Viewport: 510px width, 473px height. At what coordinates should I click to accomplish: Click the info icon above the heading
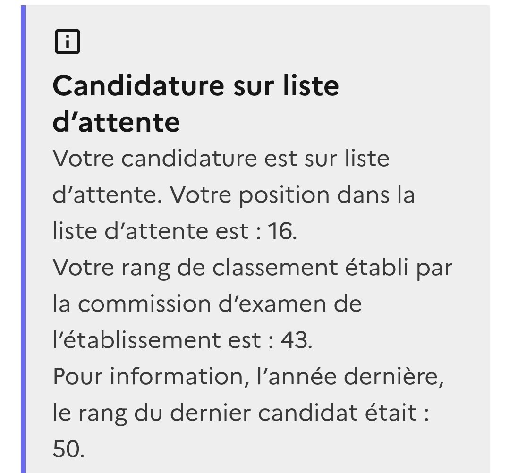click(x=67, y=42)
